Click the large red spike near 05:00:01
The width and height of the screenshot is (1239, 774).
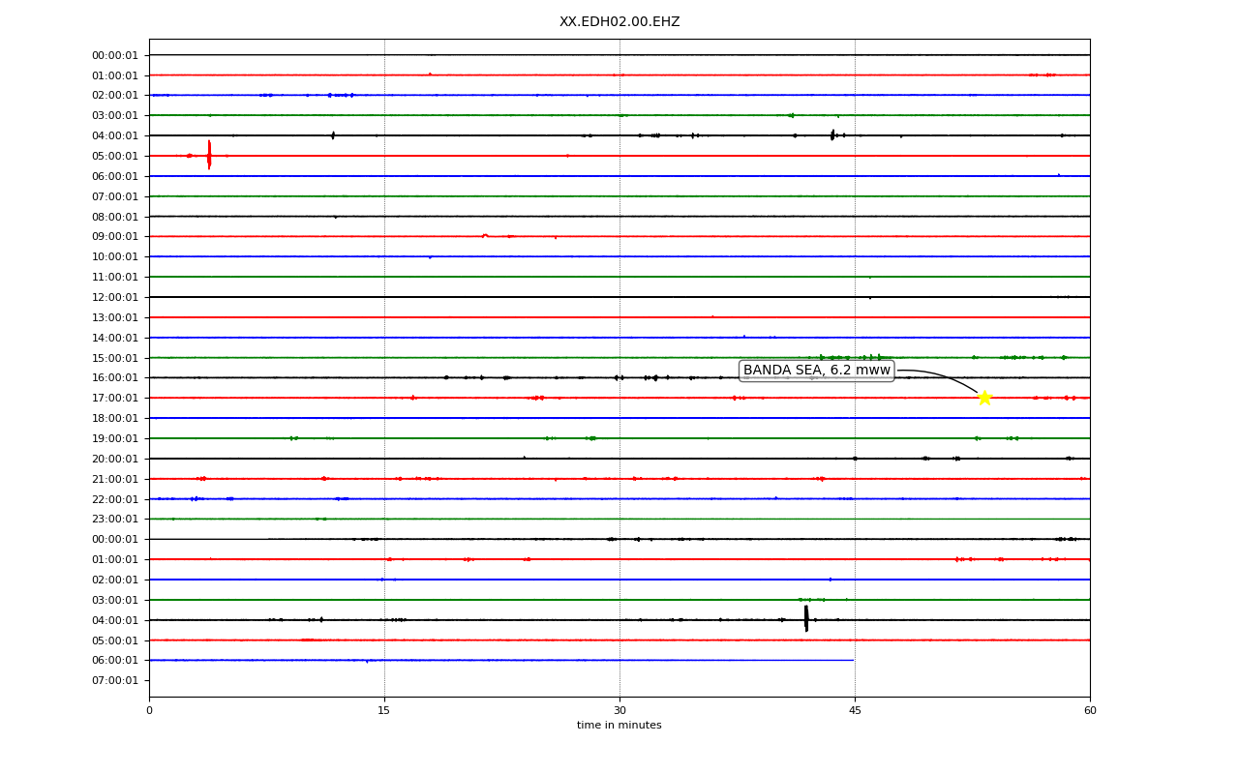pos(209,155)
